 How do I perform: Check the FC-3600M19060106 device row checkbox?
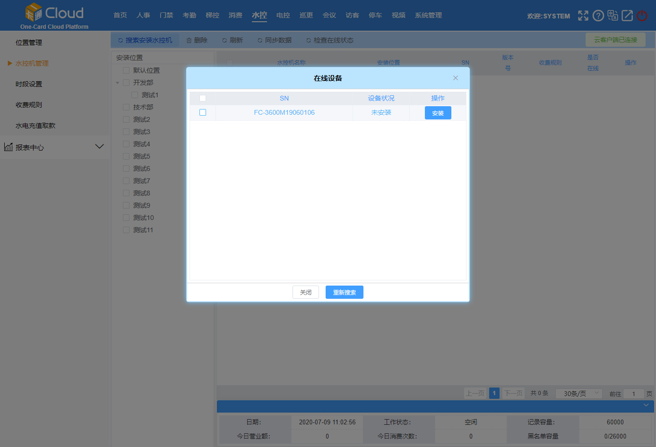tap(203, 112)
